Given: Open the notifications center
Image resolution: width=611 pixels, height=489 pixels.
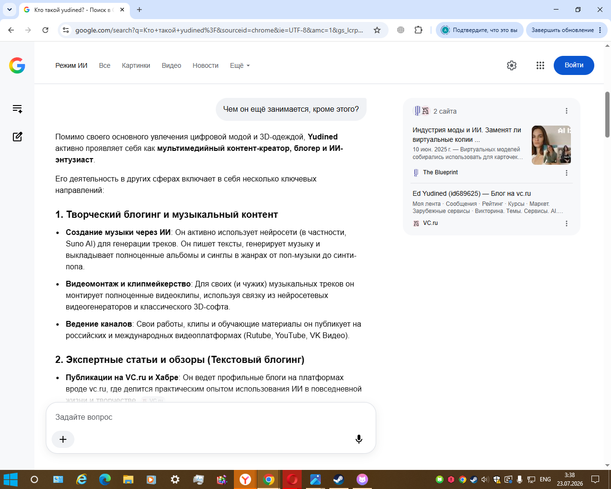Looking at the screenshot, I should [x=595, y=479].
